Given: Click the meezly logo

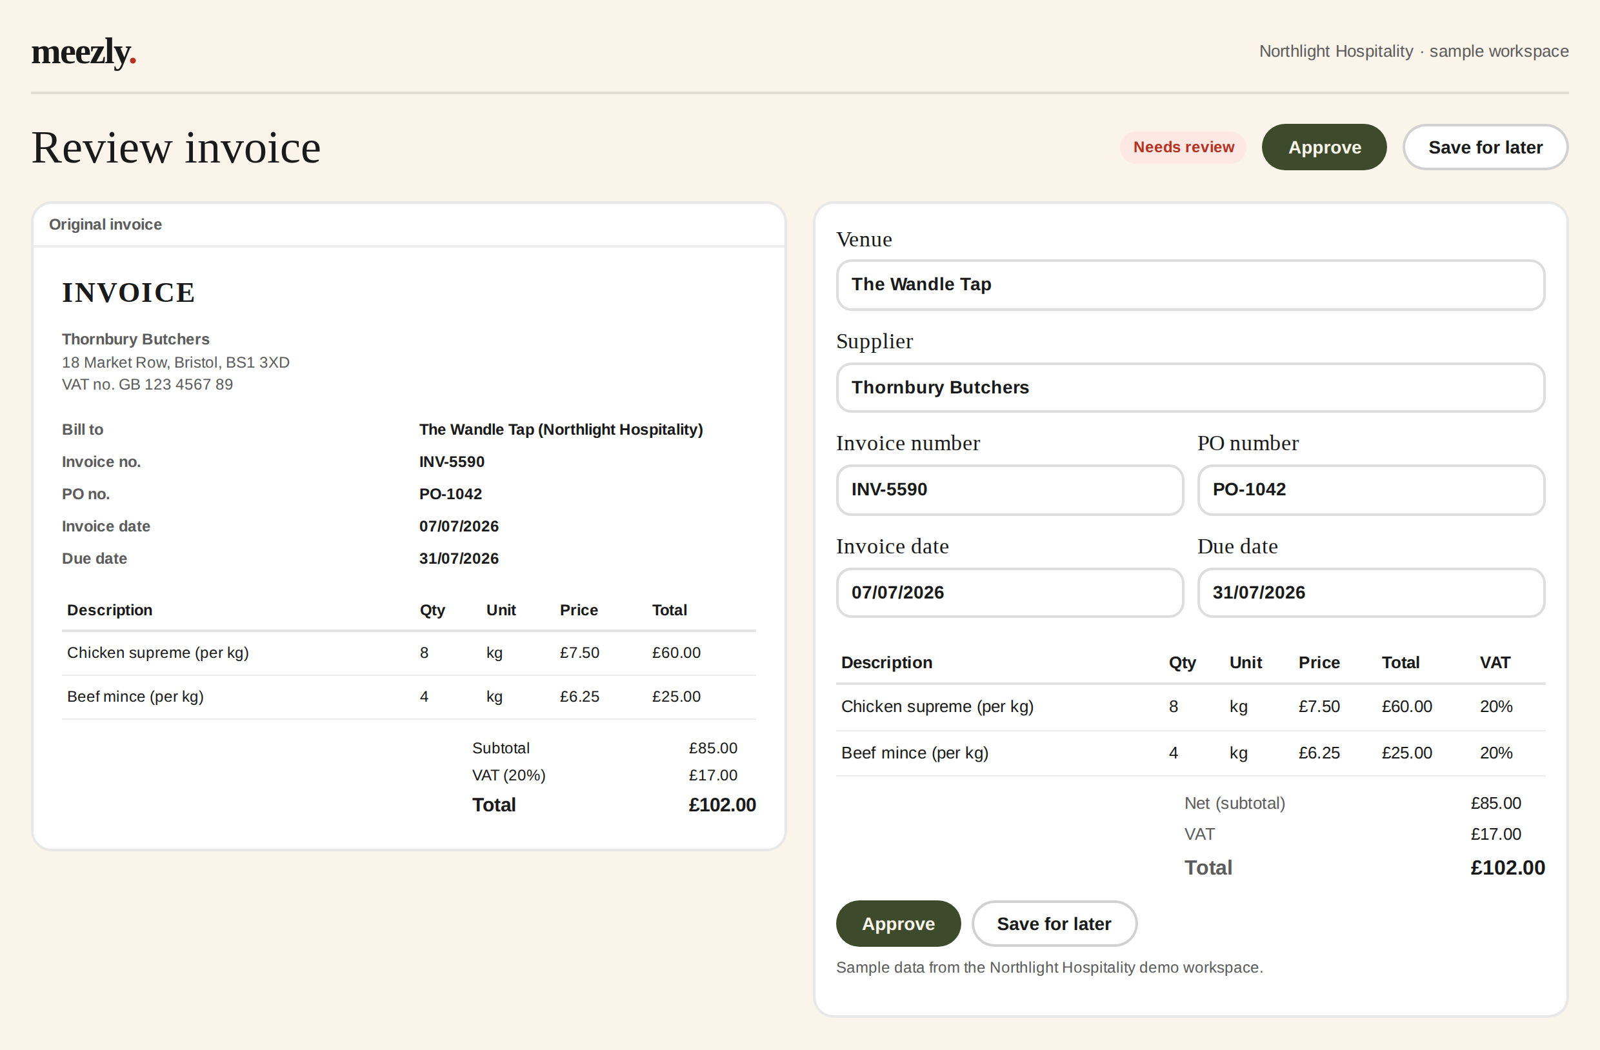Looking at the screenshot, I should coord(84,52).
